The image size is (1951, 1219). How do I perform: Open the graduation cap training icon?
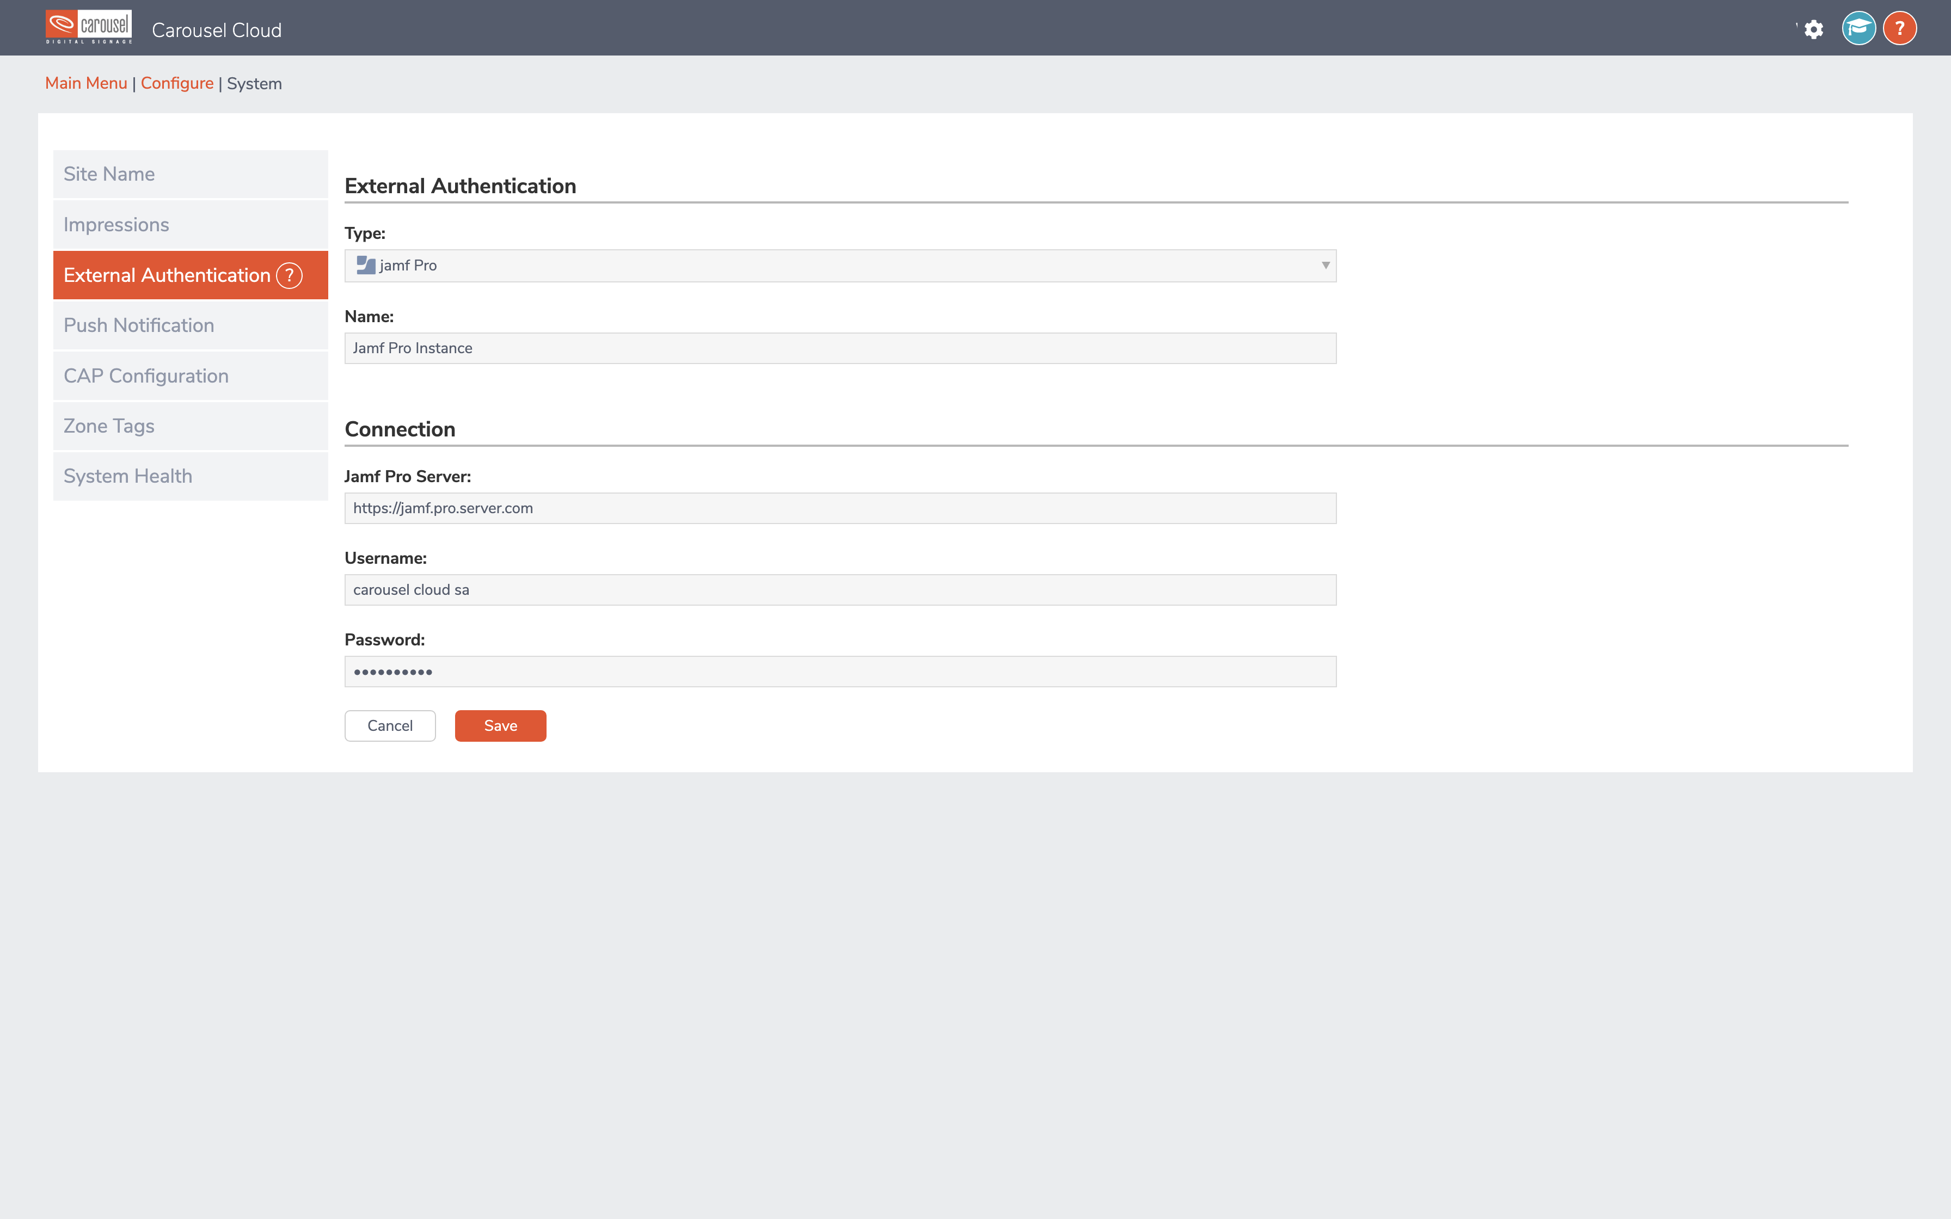[x=1858, y=28]
